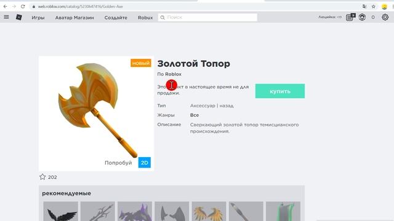This screenshot has width=394, height=221.
Task: Open the purple dragon recommended item
Action: pyautogui.click(x=135, y=211)
